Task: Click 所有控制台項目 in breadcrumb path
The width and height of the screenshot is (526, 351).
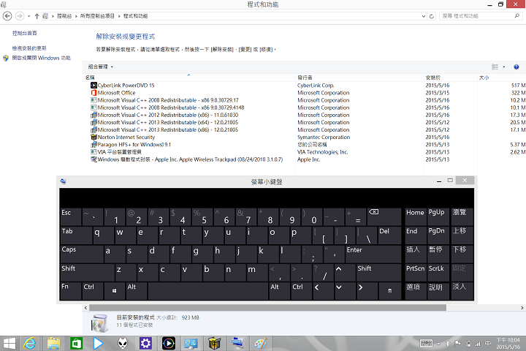Action: coord(97,16)
